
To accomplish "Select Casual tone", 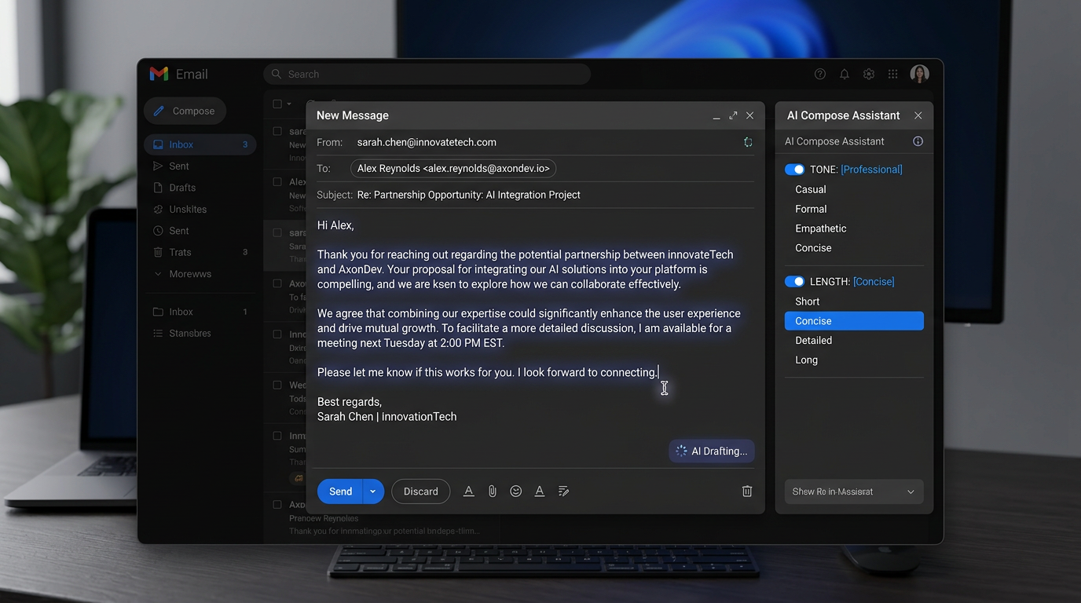I will pos(810,189).
